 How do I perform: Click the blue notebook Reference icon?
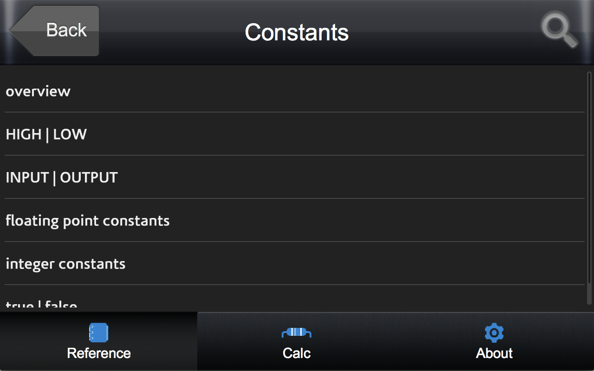coord(98,333)
